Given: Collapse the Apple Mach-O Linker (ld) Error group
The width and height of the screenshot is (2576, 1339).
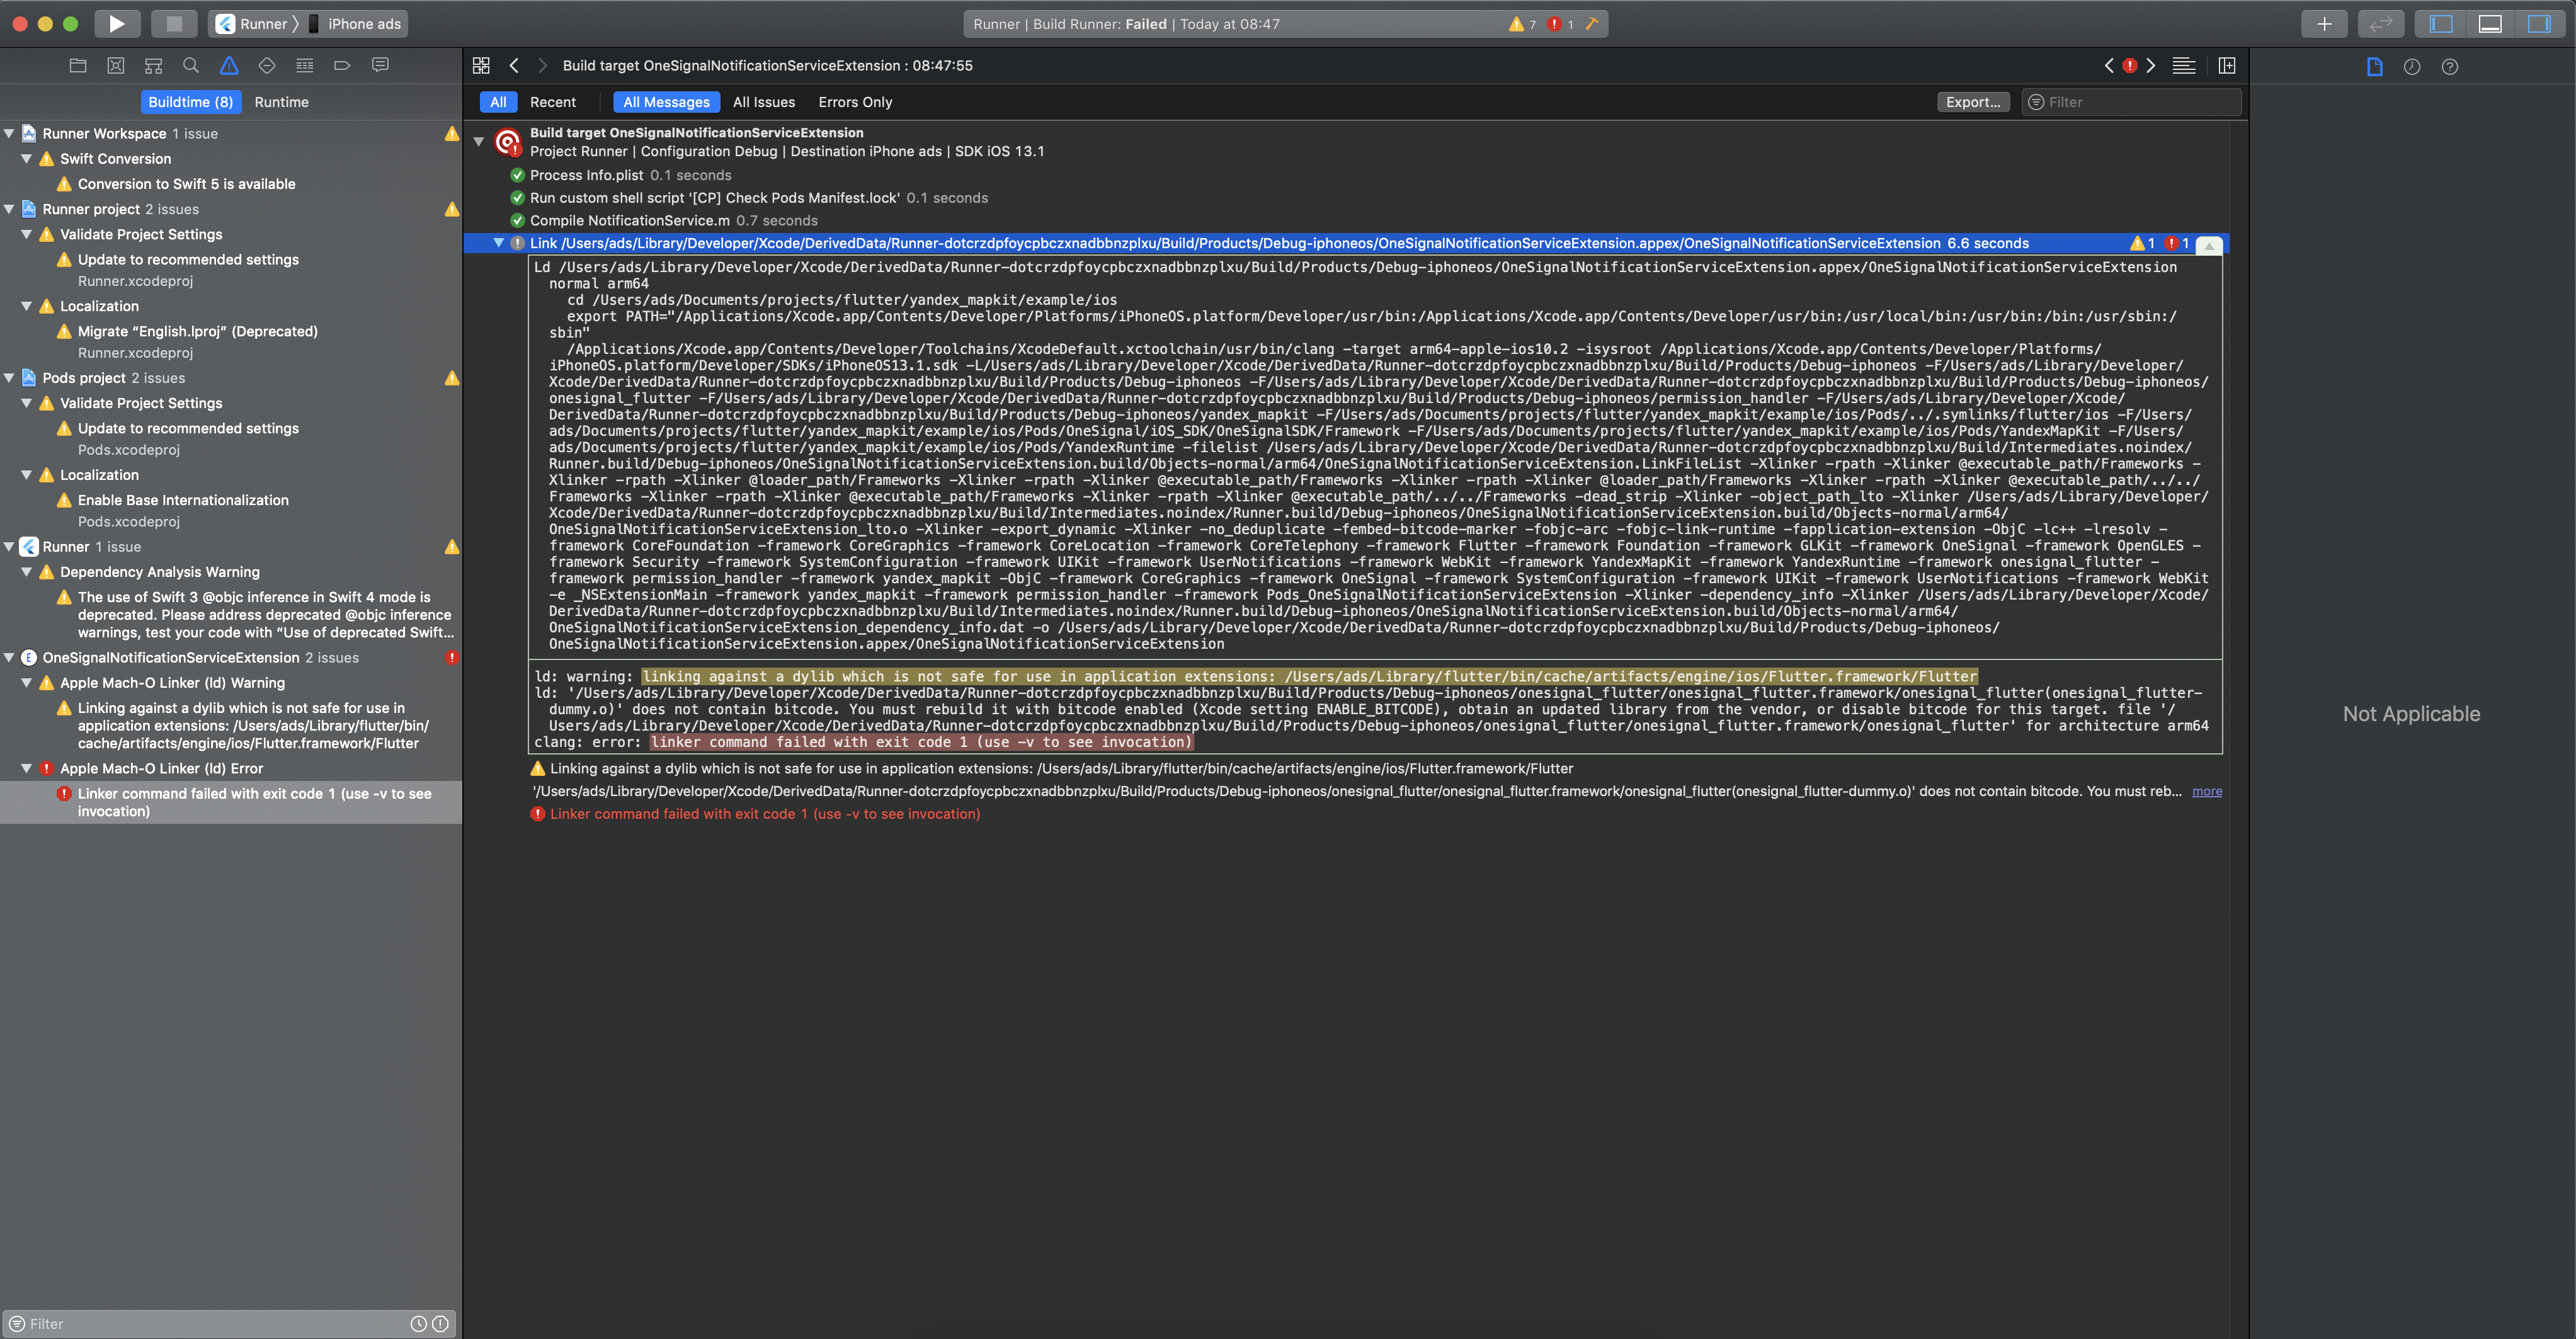Looking at the screenshot, I should (x=27, y=768).
